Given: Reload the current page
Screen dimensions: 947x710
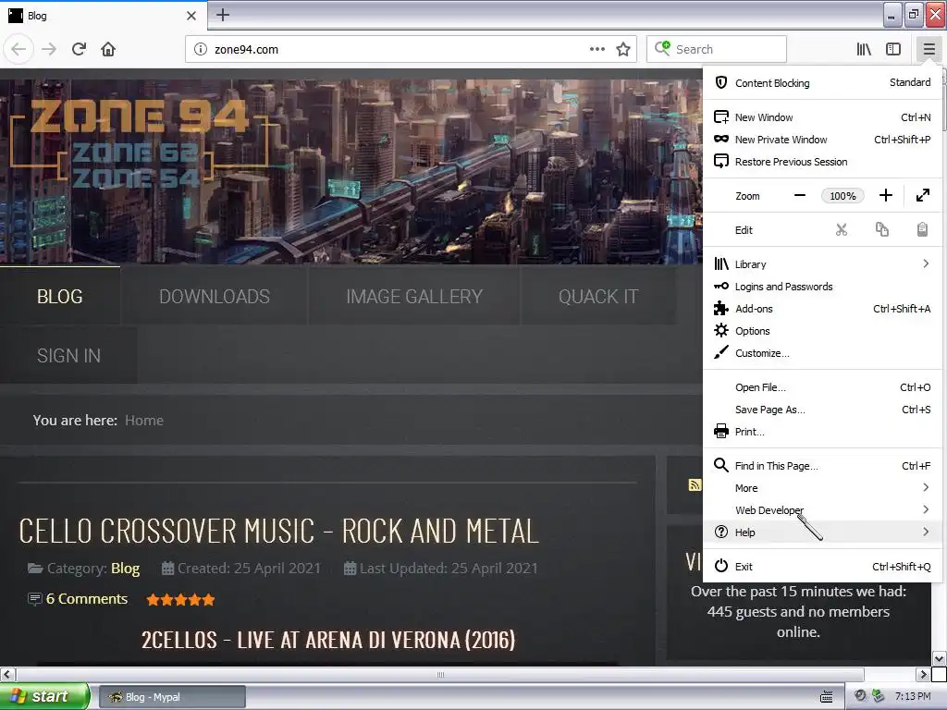Looking at the screenshot, I should click(79, 49).
